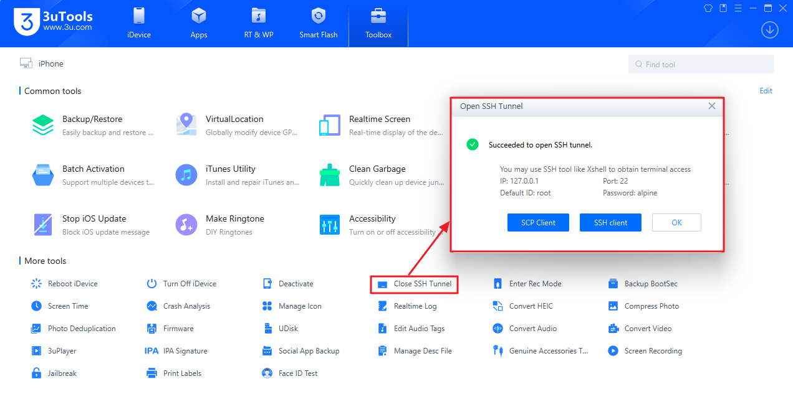Click the SCP Client button

pyautogui.click(x=538, y=223)
